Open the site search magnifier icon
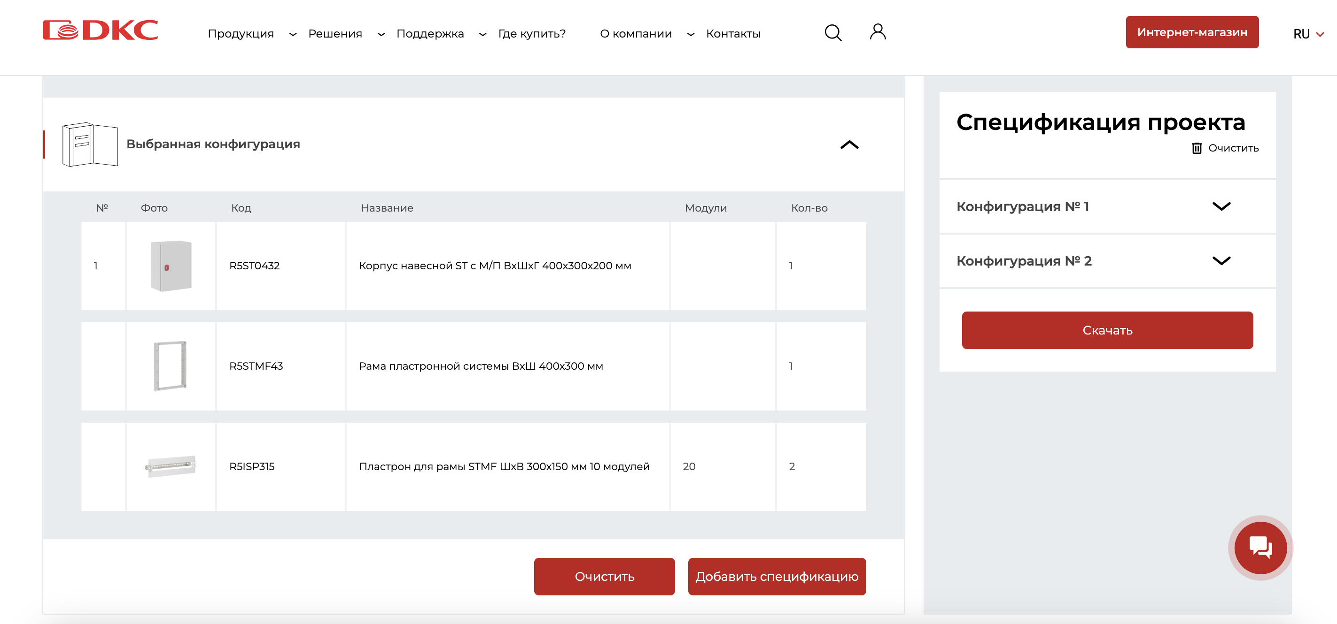This screenshot has width=1337, height=624. 833,33
